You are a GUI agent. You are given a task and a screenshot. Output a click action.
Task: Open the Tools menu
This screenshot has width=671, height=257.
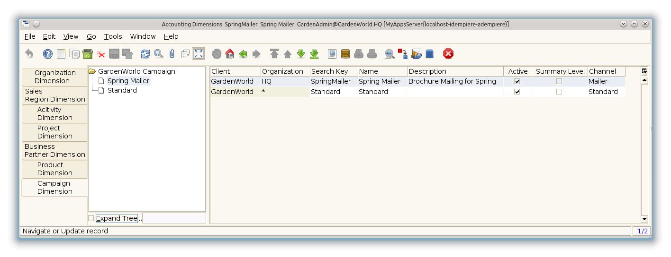pos(113,36)
